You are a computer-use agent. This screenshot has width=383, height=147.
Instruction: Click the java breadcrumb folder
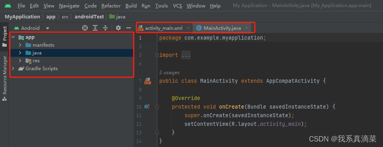click(x=118, y=17)
